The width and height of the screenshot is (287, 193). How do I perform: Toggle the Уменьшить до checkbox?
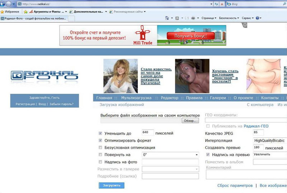pos(100,133)
